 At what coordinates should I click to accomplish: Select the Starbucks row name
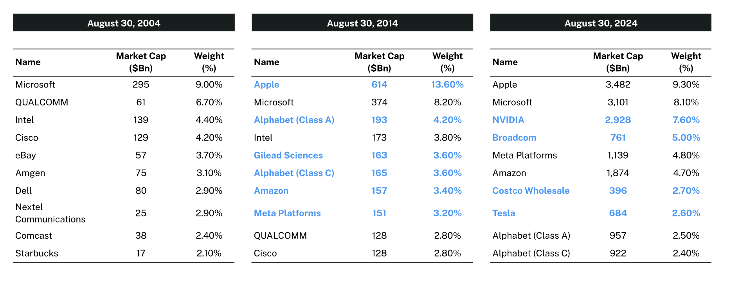pos(37,253)
